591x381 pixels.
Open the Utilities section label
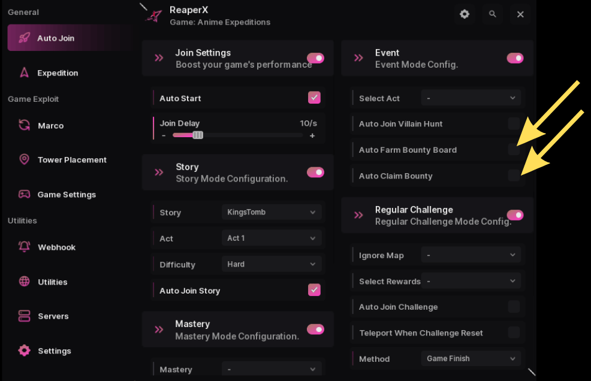(x=52, y=282)
